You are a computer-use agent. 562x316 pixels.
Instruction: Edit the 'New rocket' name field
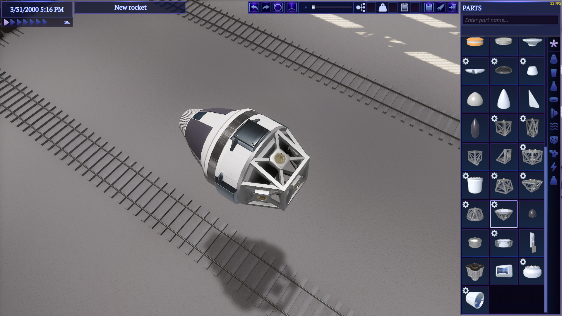[130, 8]
